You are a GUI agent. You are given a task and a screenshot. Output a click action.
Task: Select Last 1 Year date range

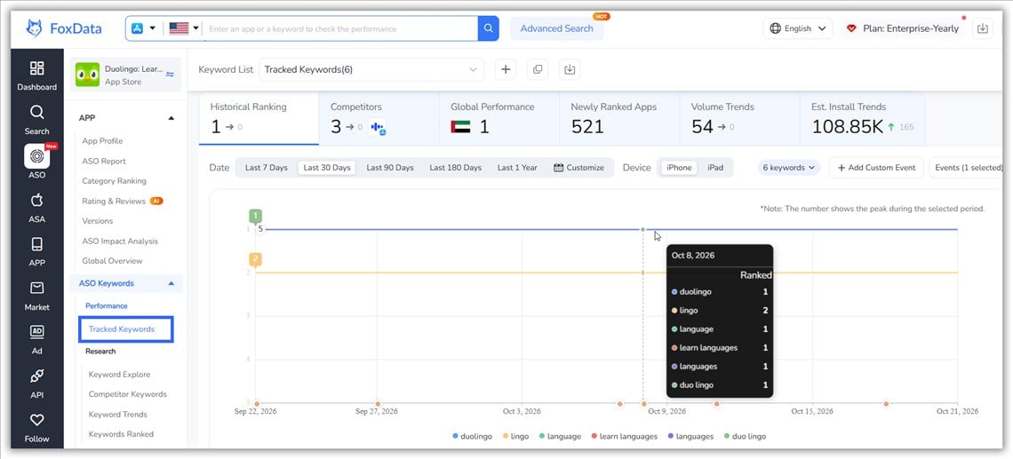point(517,167)
